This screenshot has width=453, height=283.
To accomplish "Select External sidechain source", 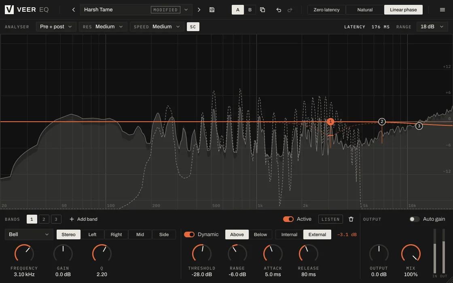I will point(317,234).
